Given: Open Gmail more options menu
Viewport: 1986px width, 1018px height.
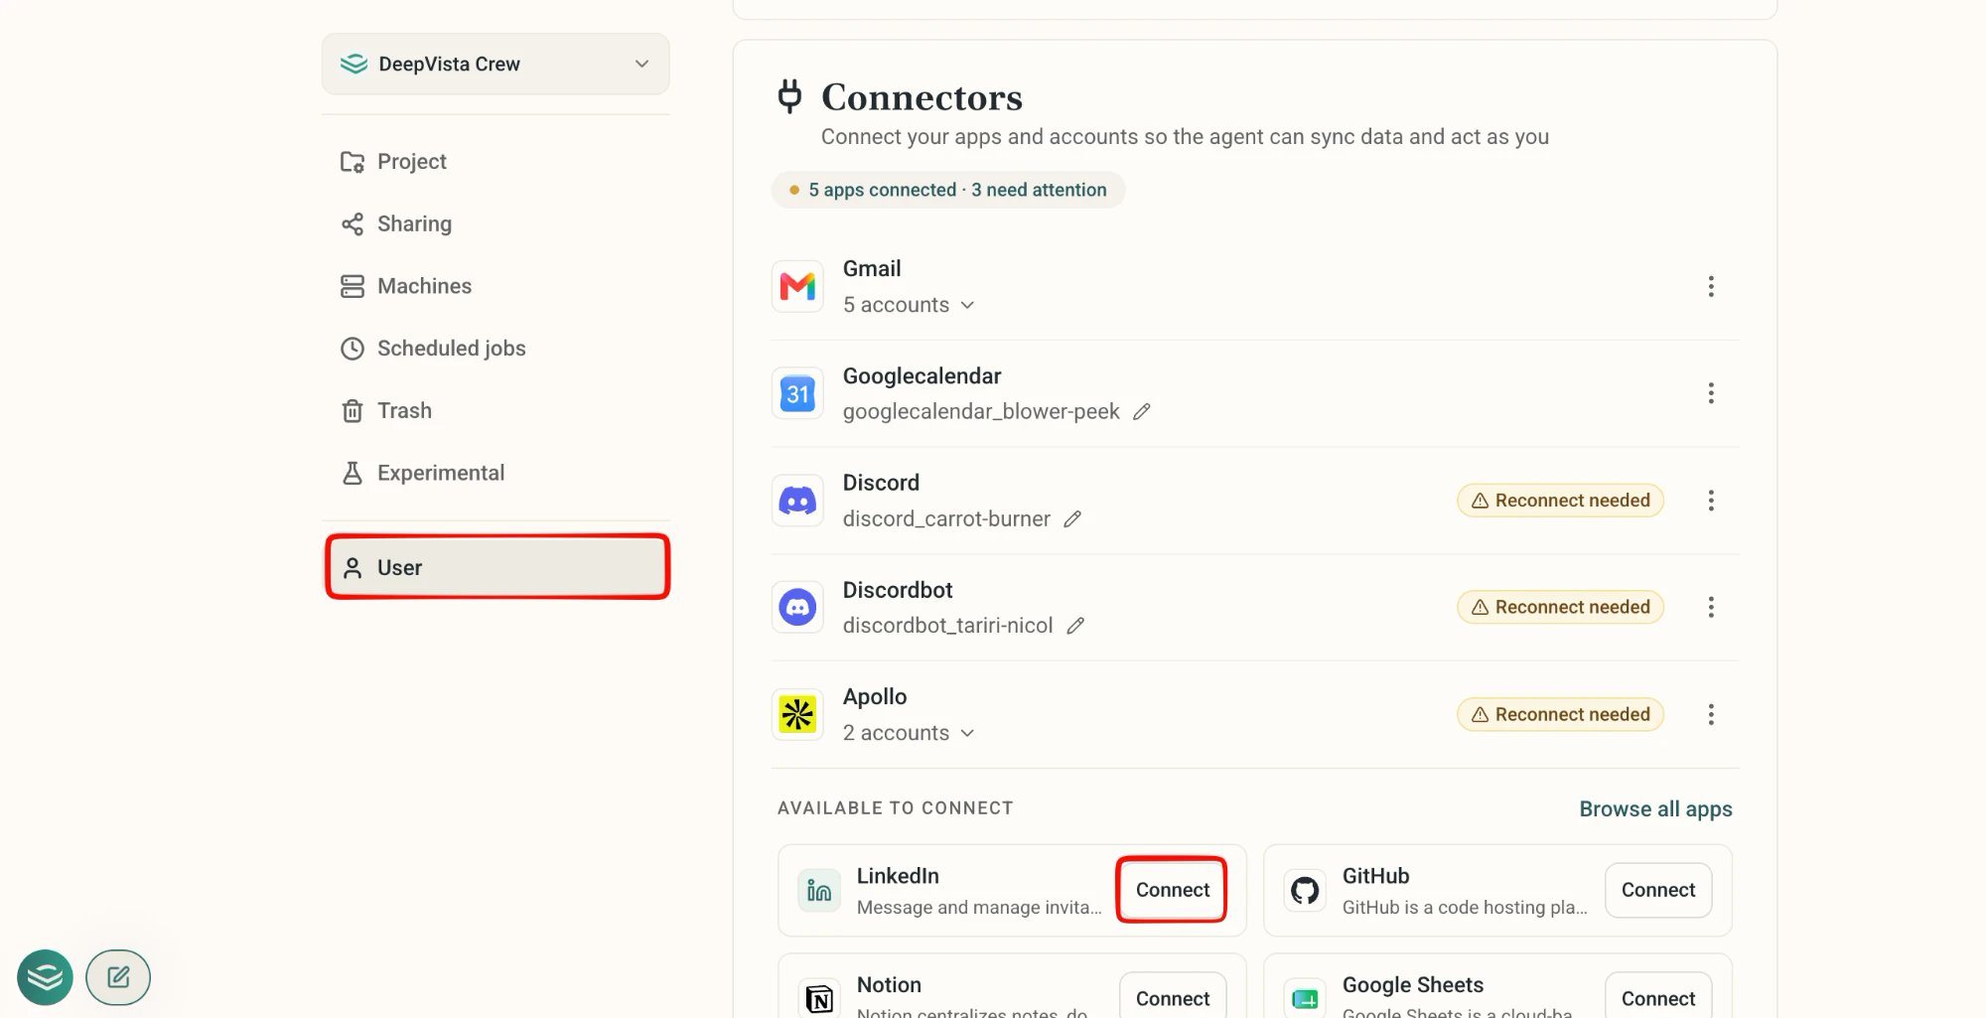Looking at the screenshot, I should [1710, 286].
